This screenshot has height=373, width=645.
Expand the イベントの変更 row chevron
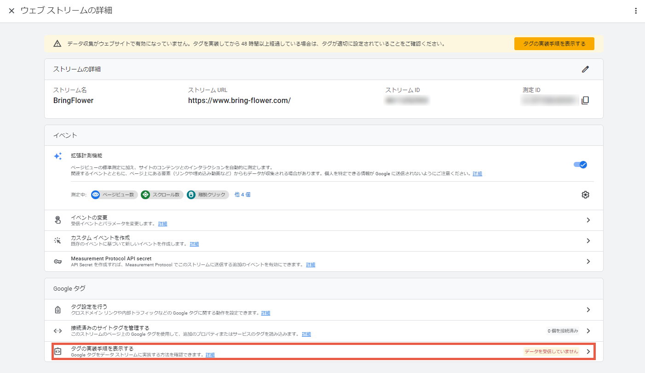(588, 220)
